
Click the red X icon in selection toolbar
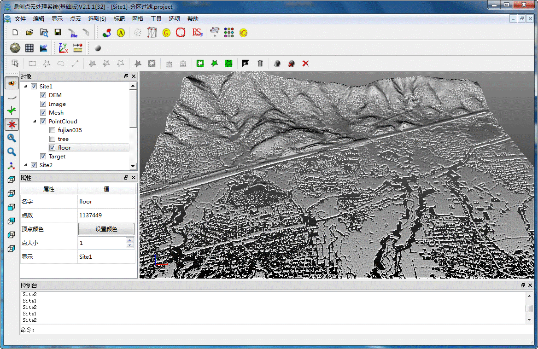305,64
